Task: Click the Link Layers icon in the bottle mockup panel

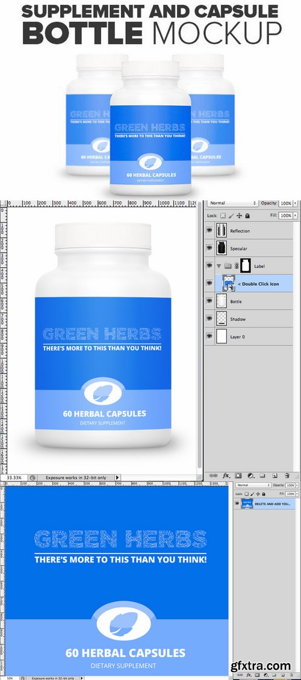Action: click(x=213, y=476)
